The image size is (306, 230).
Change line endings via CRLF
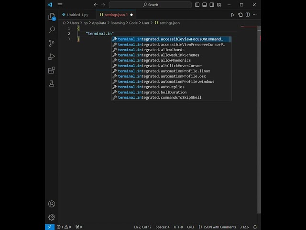click(x=191, y=227)
